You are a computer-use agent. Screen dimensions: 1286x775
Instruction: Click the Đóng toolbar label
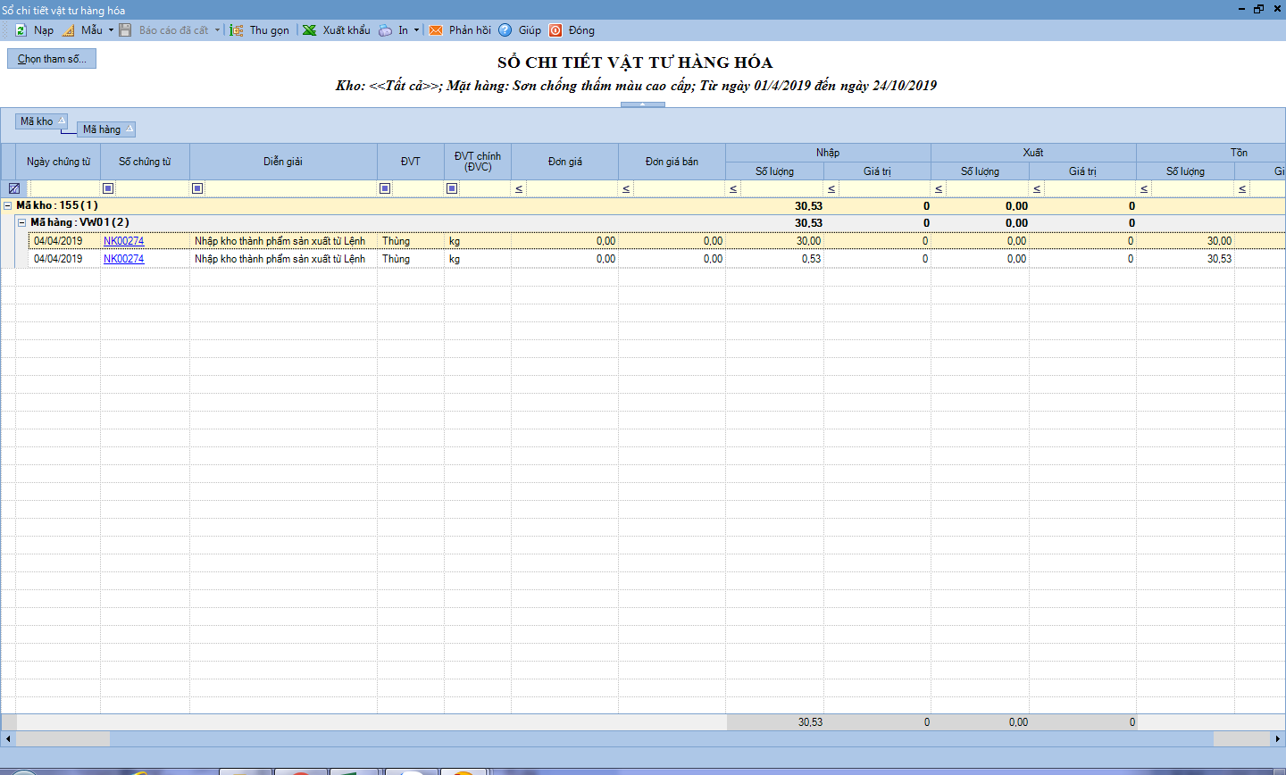[x=581, y=30]
